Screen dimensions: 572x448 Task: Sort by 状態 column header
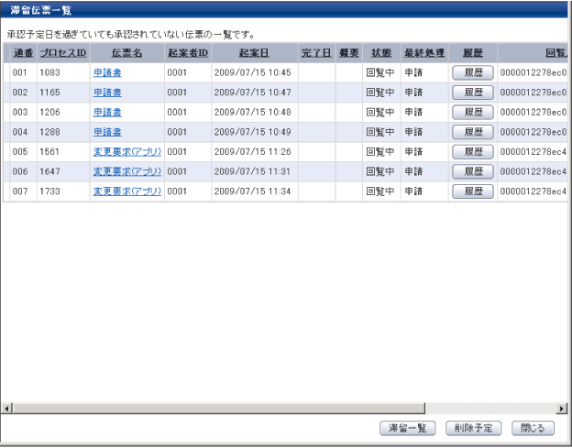tap(380, 53)
